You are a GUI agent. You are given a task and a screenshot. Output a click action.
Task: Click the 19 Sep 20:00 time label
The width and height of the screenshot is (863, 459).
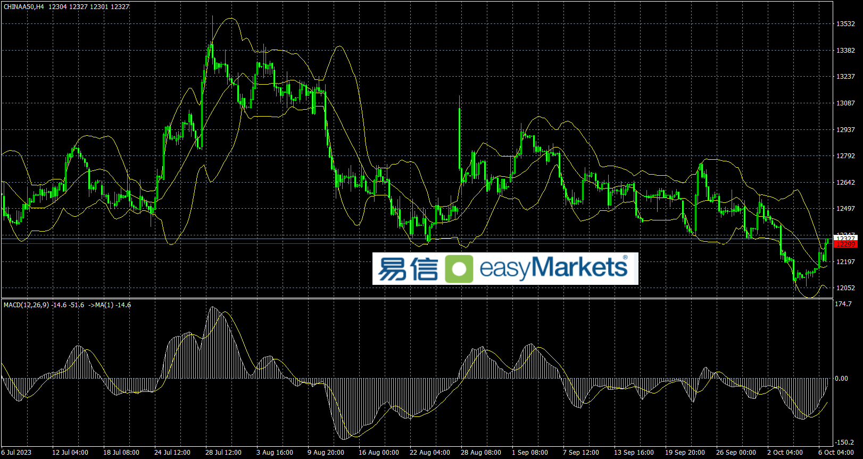[x=685, y=453]
